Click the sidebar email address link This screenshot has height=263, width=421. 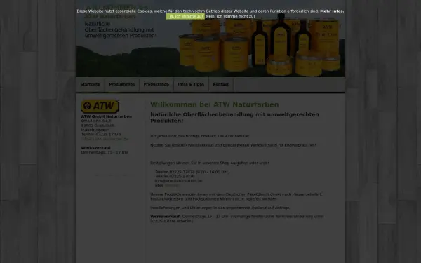coord(105,139)
